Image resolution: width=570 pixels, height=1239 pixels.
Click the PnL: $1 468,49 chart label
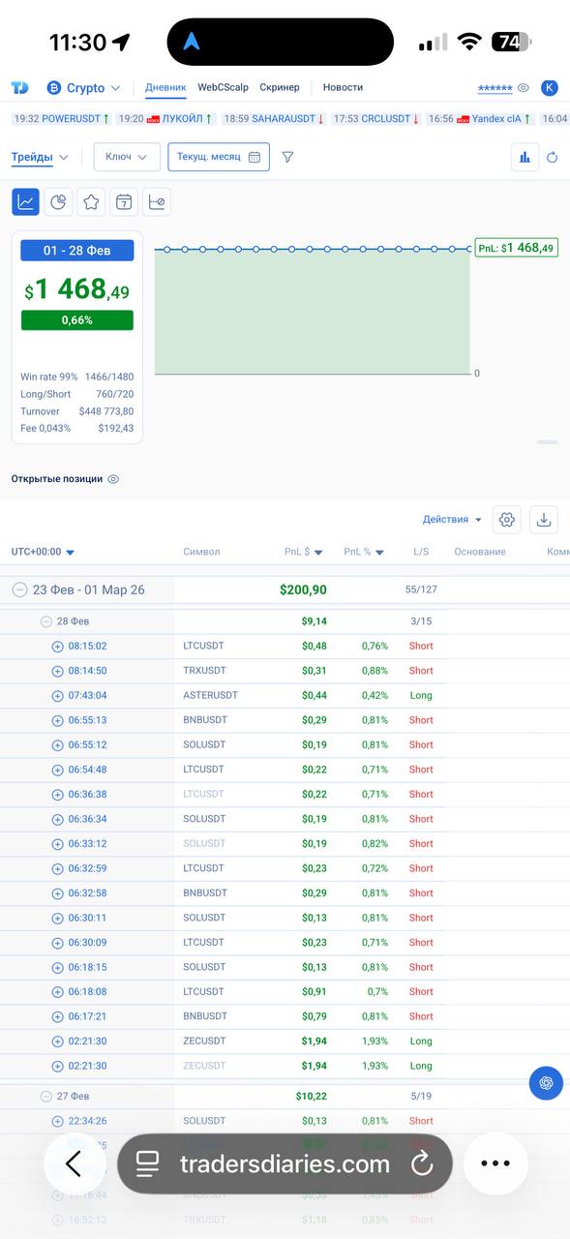click(x=517, y=248)
